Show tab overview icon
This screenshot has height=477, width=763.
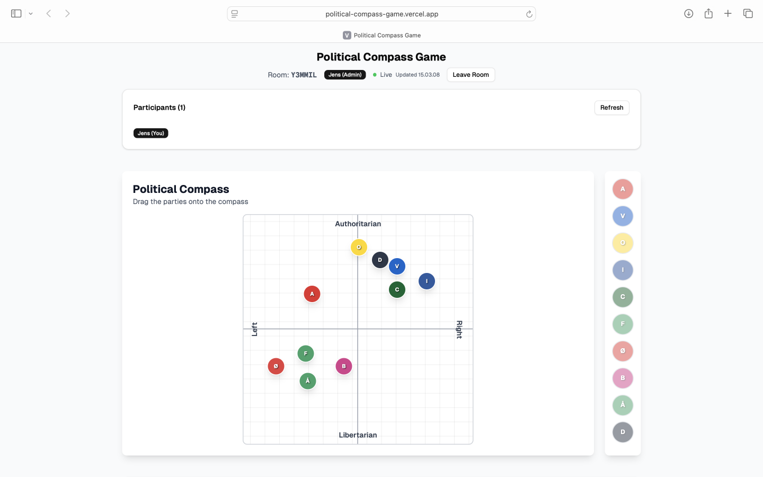(x=748, y=14)
